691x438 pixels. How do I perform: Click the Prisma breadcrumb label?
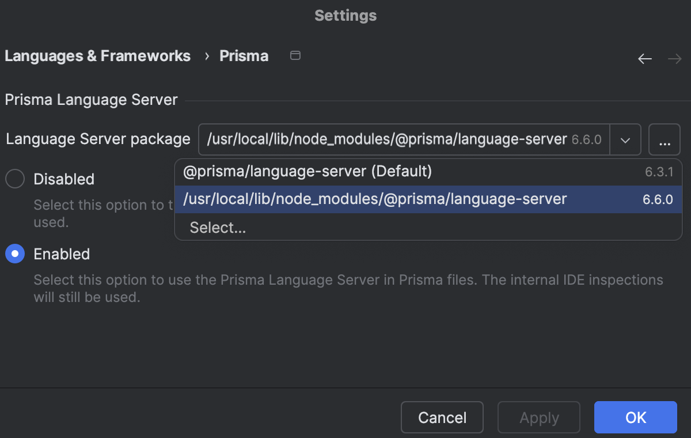244,56
